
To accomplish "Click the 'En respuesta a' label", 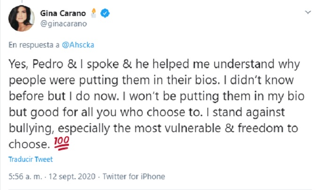I will click(34, 46).
